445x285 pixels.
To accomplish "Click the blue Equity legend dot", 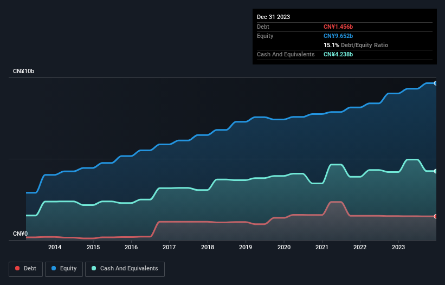I will tap(54, 268).
